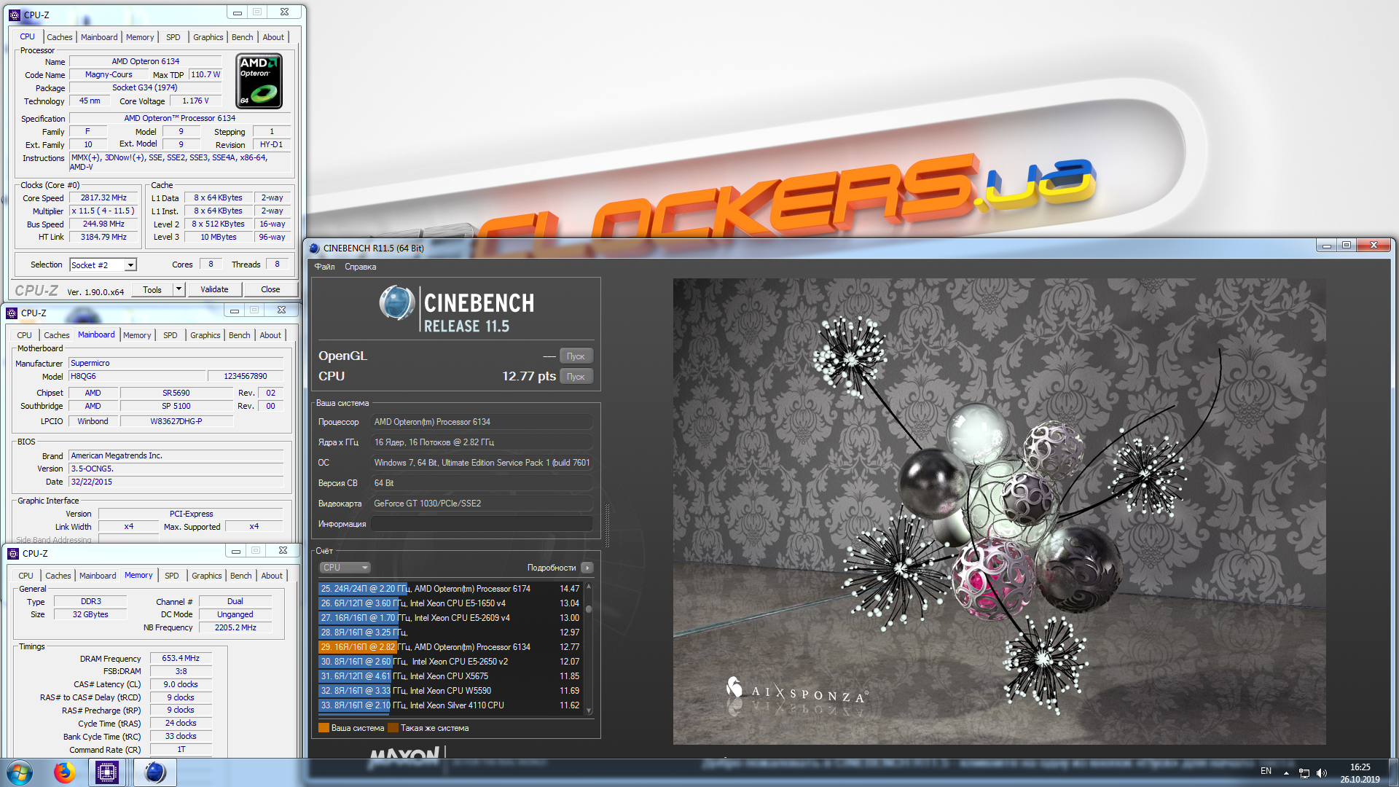Screen dimensions: 1399x787
Task: Click the Validate button
Action: (214, 289)
